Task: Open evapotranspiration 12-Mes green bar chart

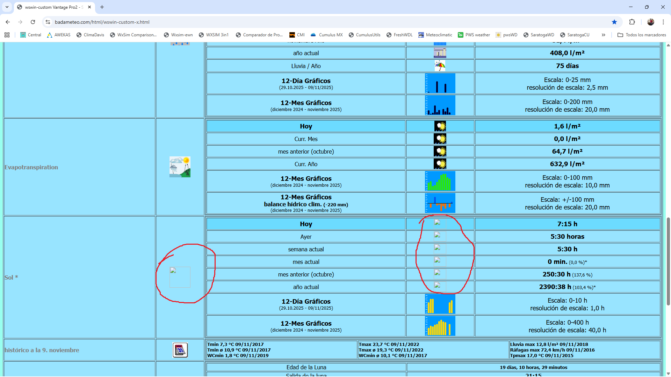Action: coord(440,181)
